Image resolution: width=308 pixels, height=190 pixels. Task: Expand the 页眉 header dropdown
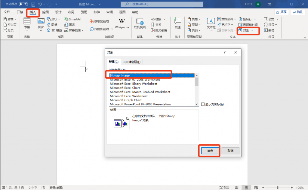click(x=200, y=19)
